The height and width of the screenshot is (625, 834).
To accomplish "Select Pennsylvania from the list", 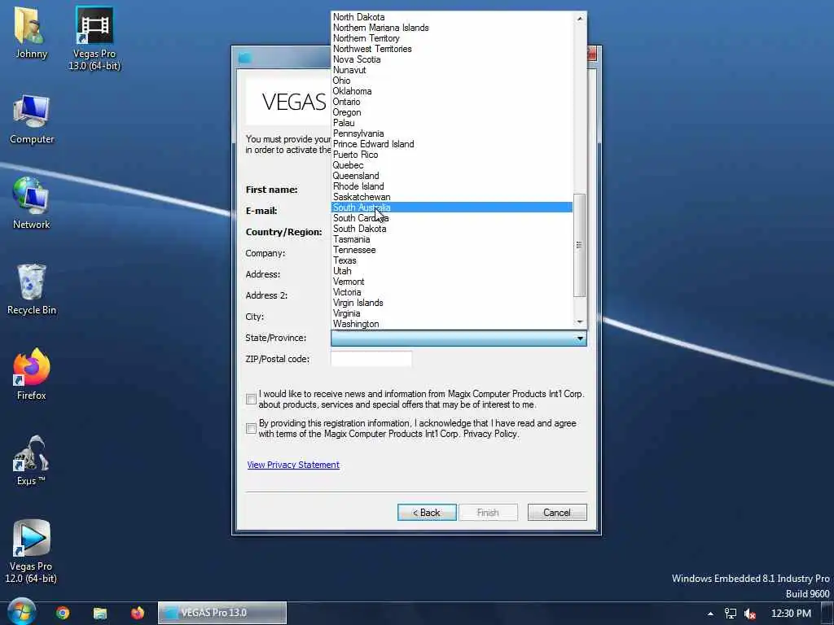I will (x=451, y=133).
